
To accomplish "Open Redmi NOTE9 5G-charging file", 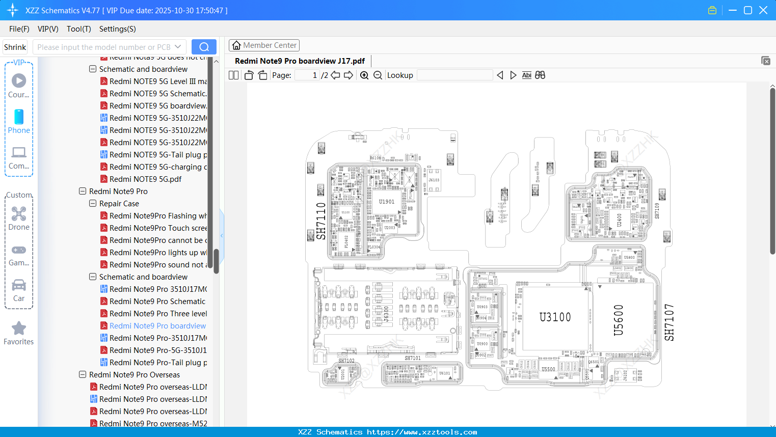I will click(x=153, y=167).
